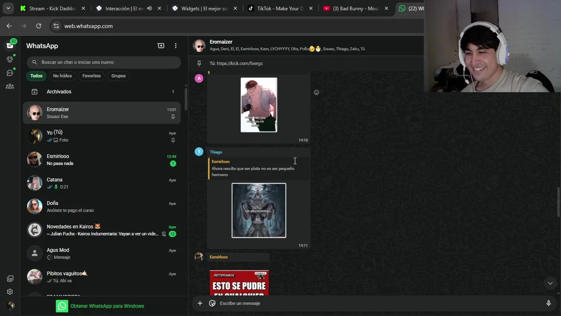Open the Chats icon in WhatsApp sidebar

point(10,46)
